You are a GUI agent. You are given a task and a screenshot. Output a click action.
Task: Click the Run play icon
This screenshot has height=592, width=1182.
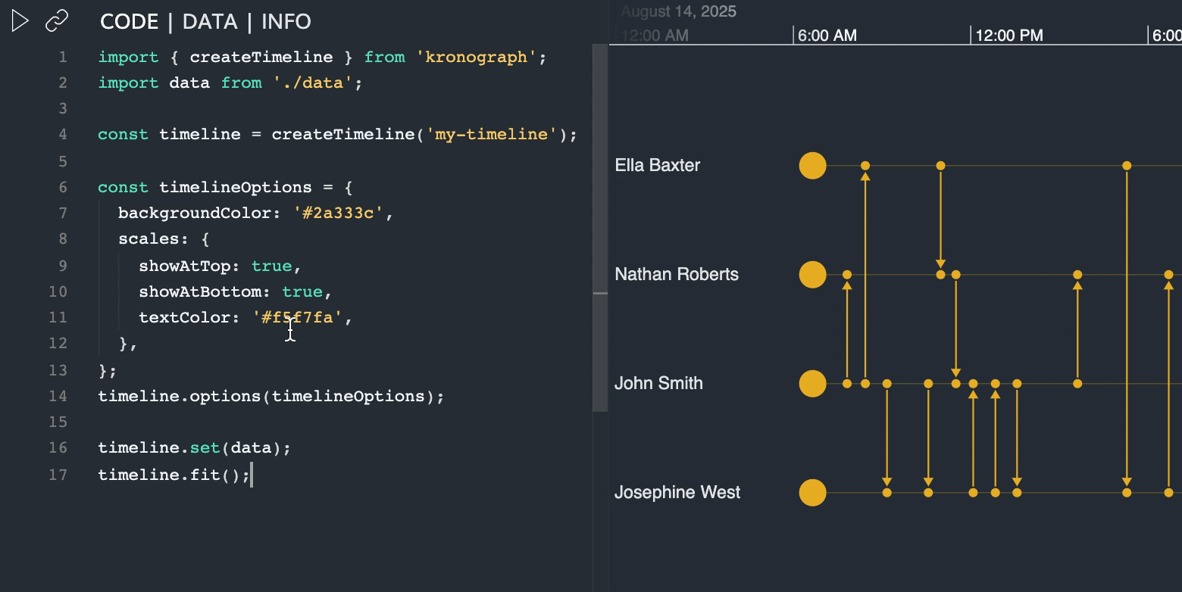click(20, 21)
